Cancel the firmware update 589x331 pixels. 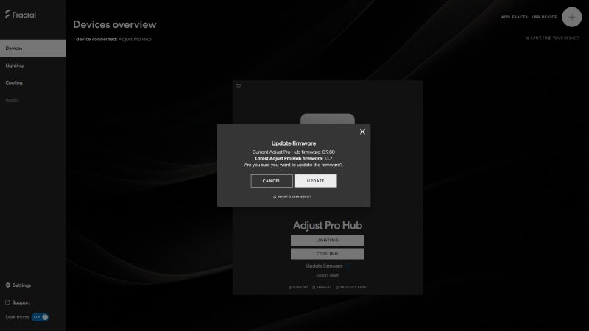tap(272, 181)
